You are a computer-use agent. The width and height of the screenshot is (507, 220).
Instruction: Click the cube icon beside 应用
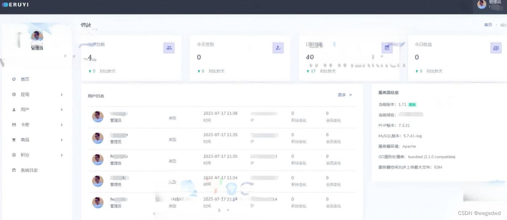point(14,94)
